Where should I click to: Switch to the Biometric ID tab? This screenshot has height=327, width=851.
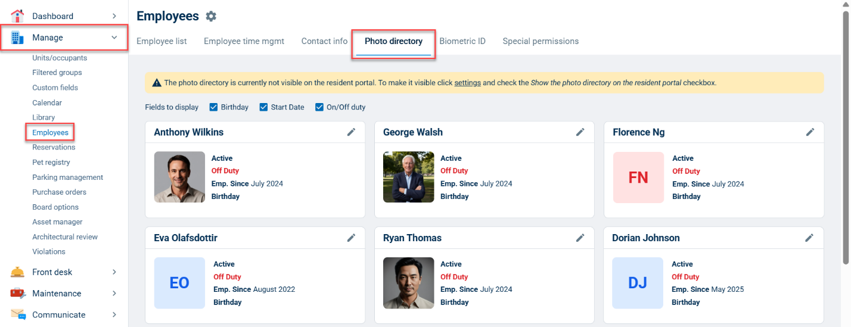[462, 41]
